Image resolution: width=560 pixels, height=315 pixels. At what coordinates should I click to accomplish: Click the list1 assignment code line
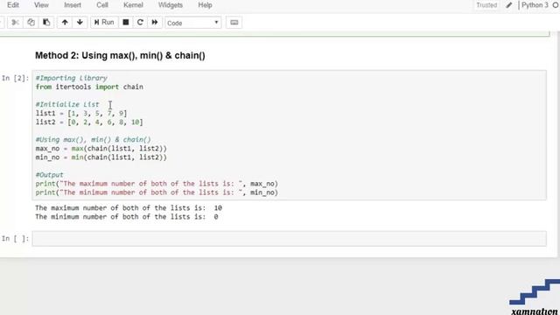point(81,113)
